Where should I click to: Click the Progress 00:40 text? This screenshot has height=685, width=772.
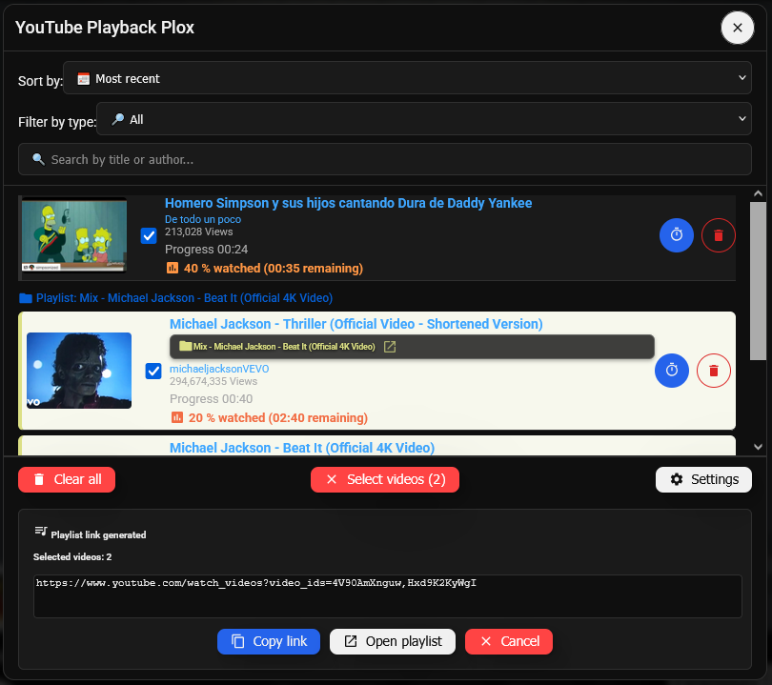pos(211,399)
